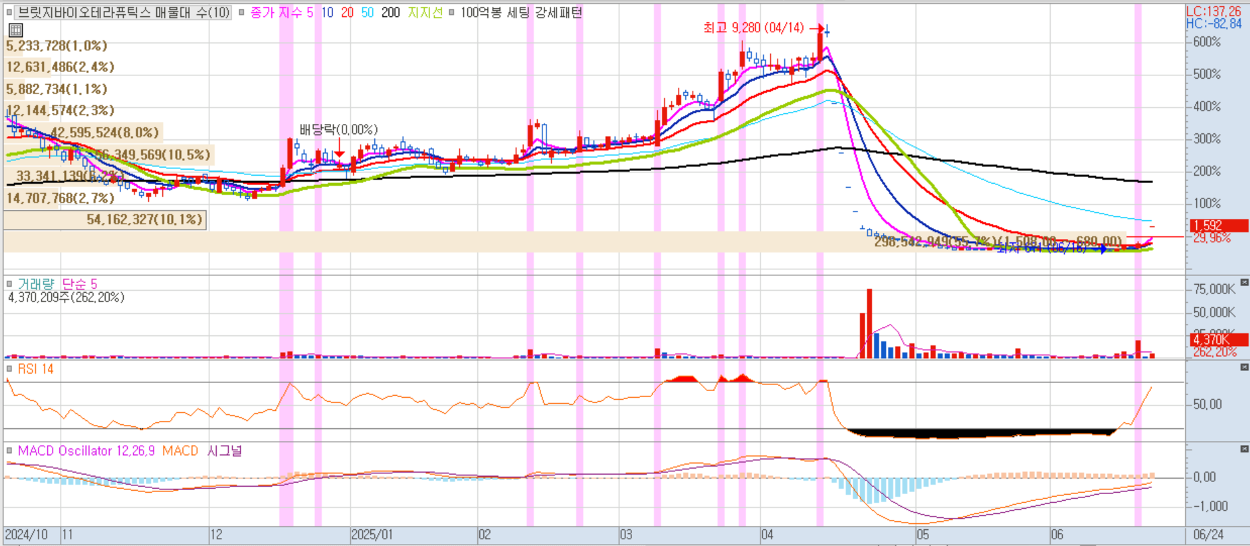Click the -1,000 MACD axis label

1210,506
